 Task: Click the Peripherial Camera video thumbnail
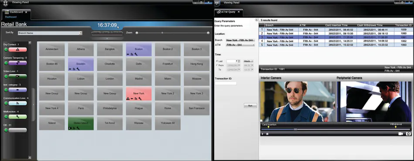click(x=374, y=102)
